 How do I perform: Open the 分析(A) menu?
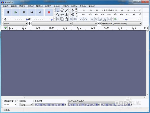tap(74, 6)
